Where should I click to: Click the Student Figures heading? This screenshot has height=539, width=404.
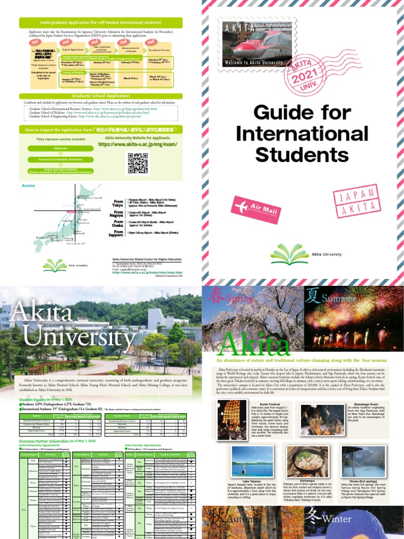coord(46,400)
